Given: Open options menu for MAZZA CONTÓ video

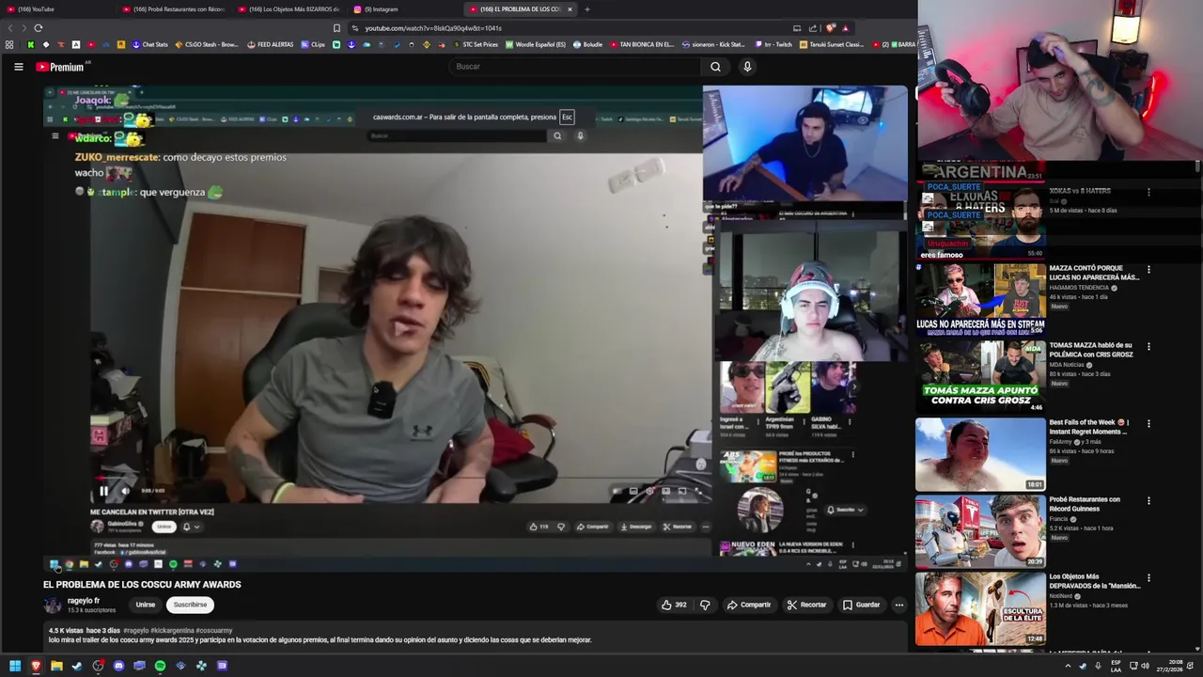Looking at the screenshot, I should (x=1148, y=270).
